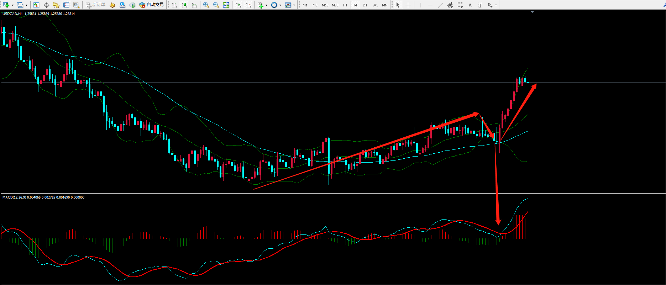666x285 pixels.
Task: Switch chart to candlestick mode
Action: point(184,5)
